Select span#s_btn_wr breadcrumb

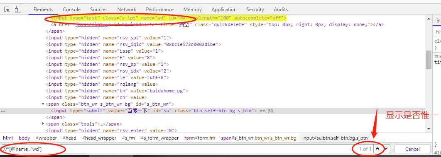point(258,138)
